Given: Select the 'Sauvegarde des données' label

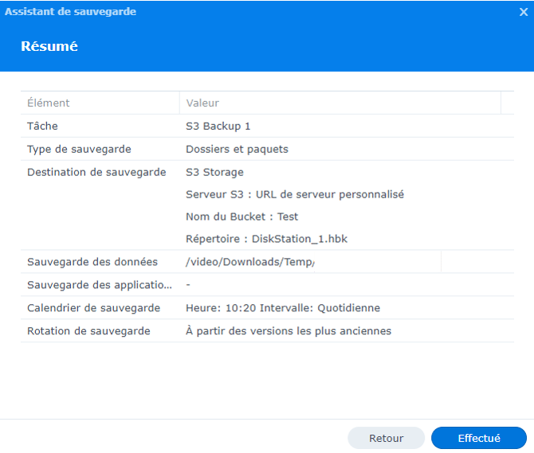Looking at the screenshot, I should click(92, 262).
